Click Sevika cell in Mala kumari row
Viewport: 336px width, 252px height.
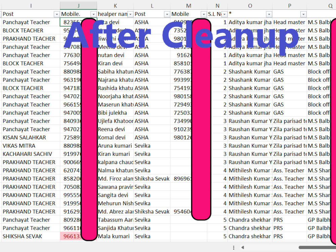(x=152, y=236)
